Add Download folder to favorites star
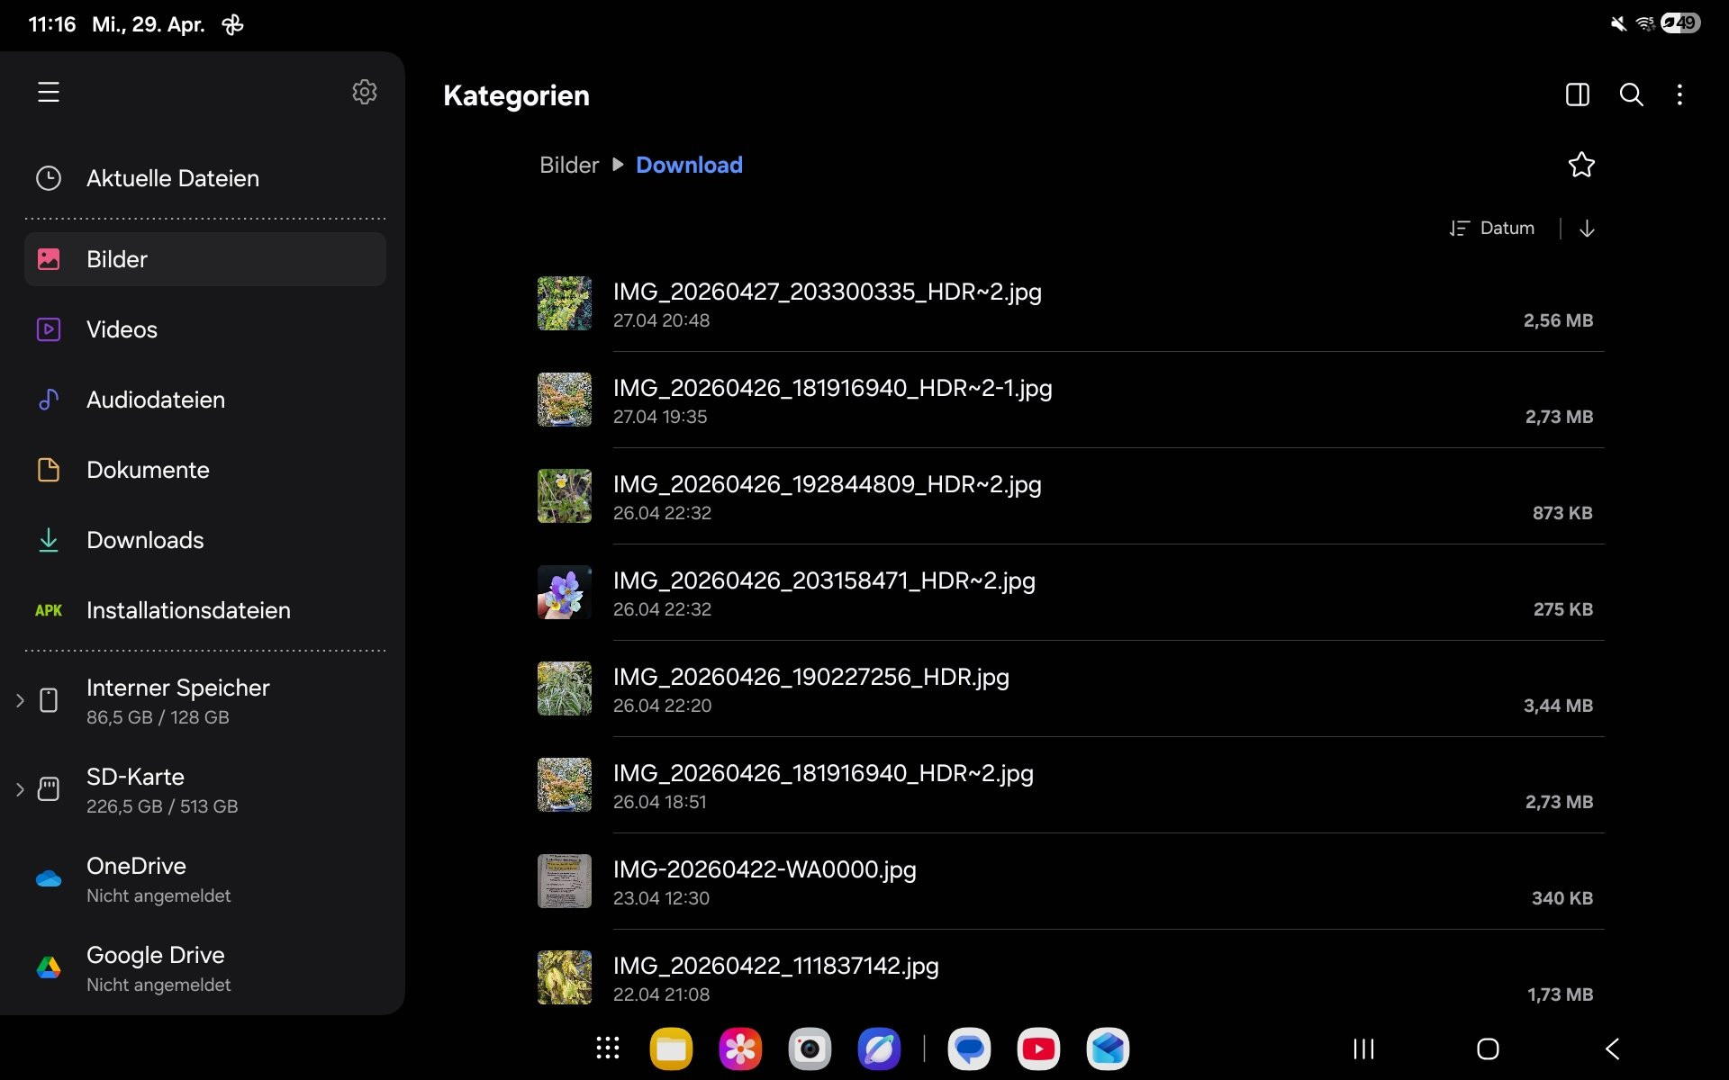1729x1080 pixels. pos(1581,165)
